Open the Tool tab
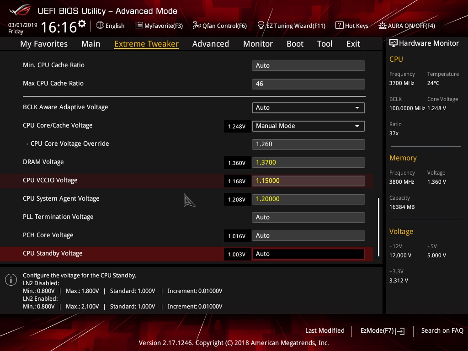The image size is (468, 351). coord(325,44)
